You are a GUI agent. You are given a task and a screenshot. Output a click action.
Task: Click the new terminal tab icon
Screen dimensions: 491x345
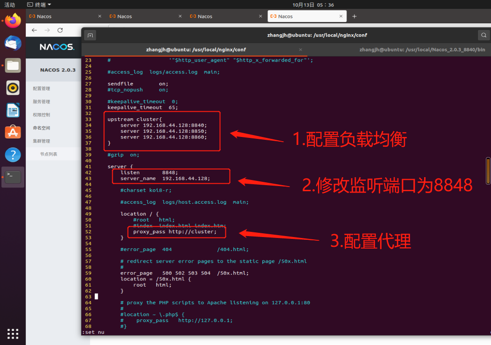coord(90,36)
